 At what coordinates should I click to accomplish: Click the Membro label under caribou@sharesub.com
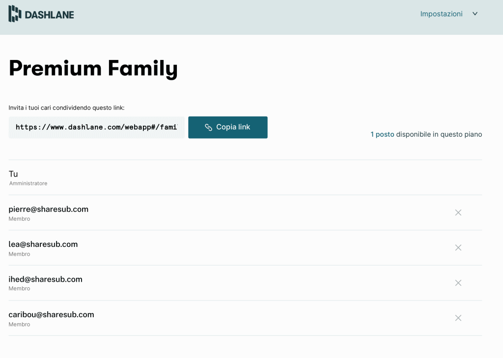(x=19, y=325)
